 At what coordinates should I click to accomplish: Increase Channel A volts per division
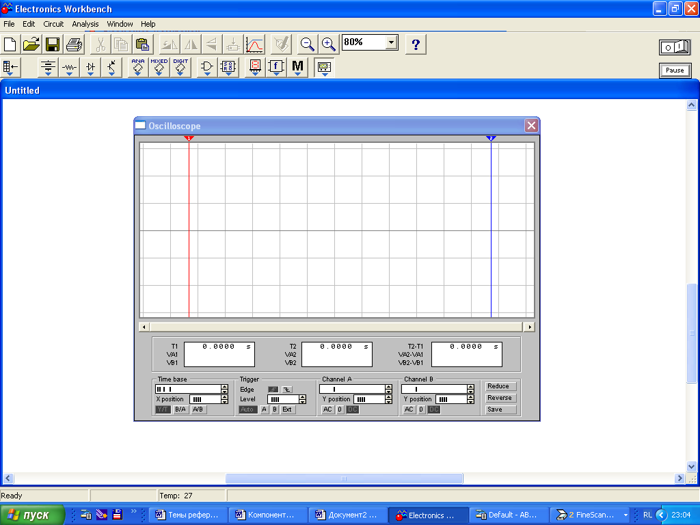[x=388, y=387]
